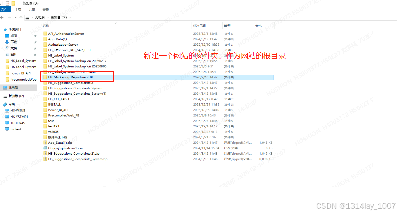Click the HS_Marketing_Department_BI folder icon
This screenshot has height=213, width=397.
pyautogui.click(x=45, y=77)
